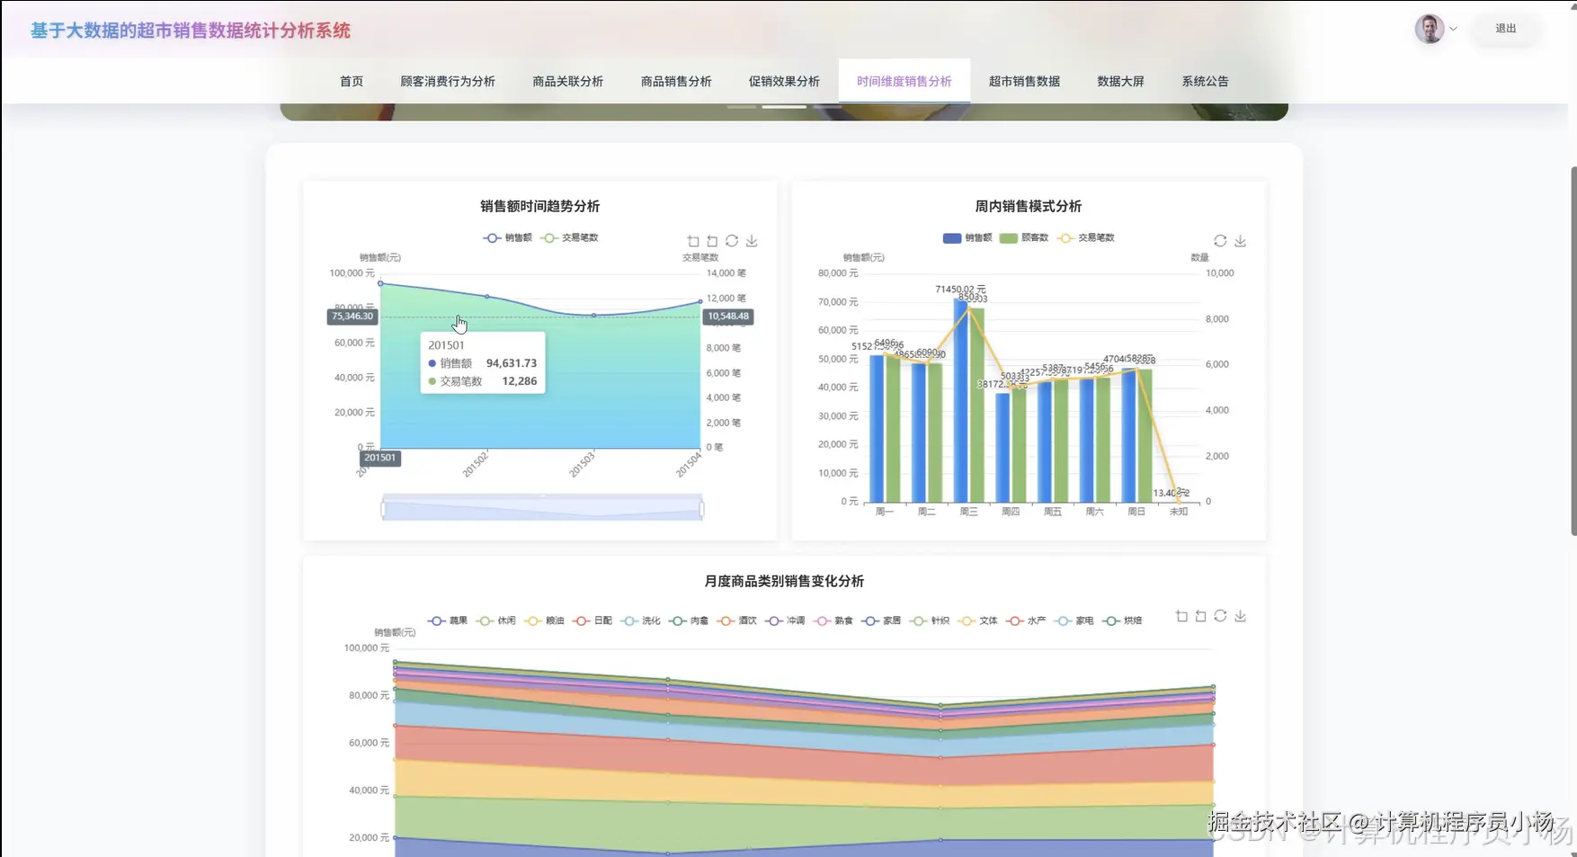Toggle 文体 category legend item
1577x857 pixels.
click(977, 620)
